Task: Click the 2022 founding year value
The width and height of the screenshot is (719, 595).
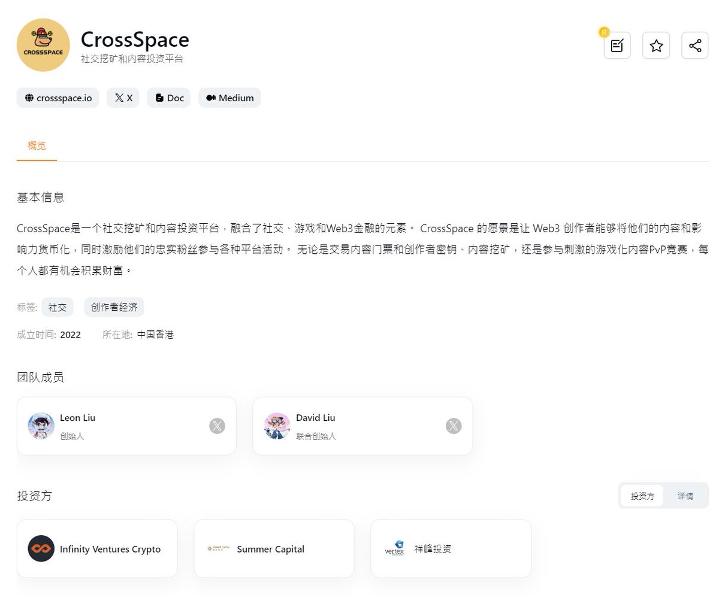Action: pos(70,335)
